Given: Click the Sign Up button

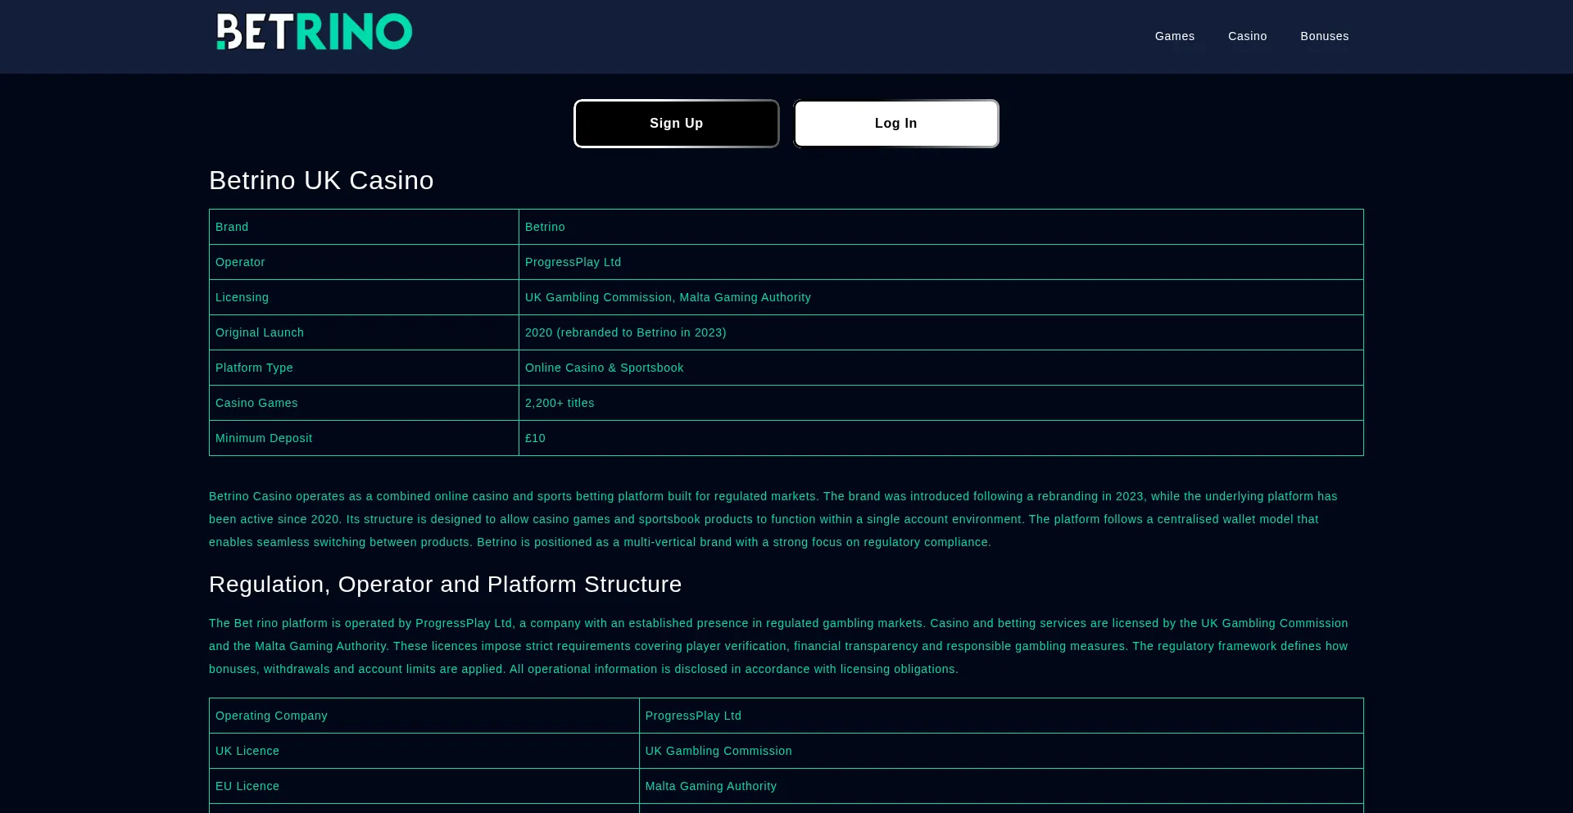Looking at the screenshot, I should click(677, 124).
